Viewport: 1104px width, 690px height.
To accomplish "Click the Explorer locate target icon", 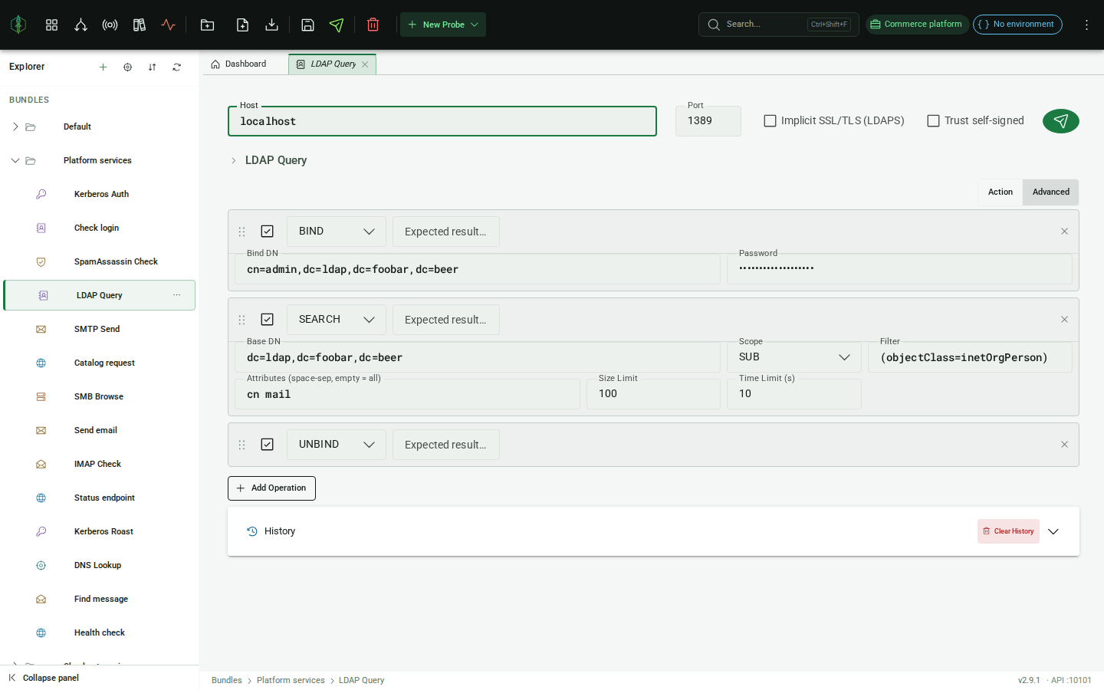I will (127, 67).
